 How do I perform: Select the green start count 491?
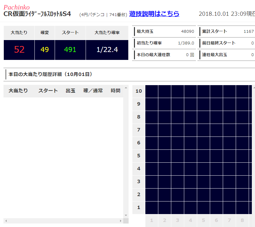click(70, 49)
